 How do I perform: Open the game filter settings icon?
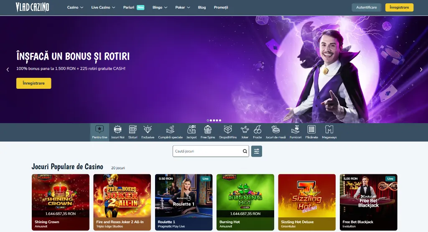click(x=257, y=151)
